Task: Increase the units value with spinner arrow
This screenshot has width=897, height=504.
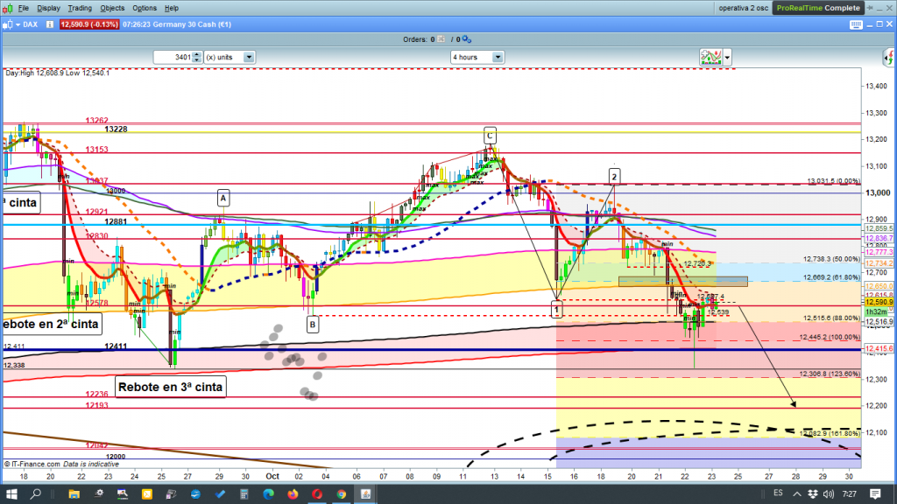Action: pos(198,54)
